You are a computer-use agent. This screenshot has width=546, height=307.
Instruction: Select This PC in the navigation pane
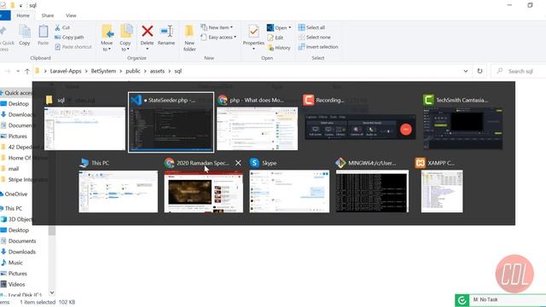tap(14, 208)
